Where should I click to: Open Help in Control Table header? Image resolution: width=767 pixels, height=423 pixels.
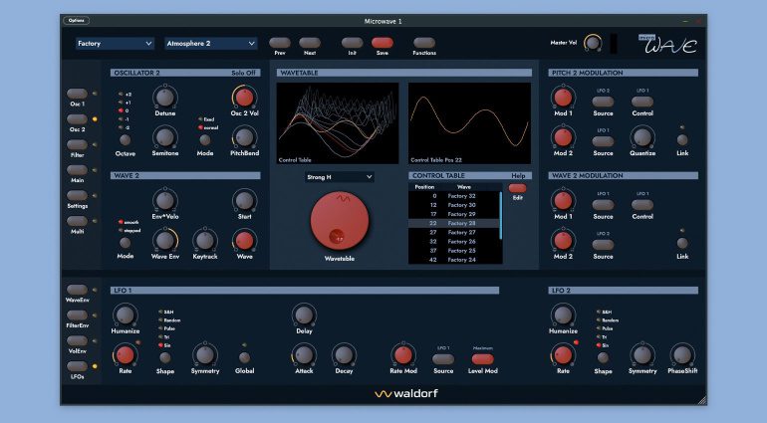click(x=519, y=175)
